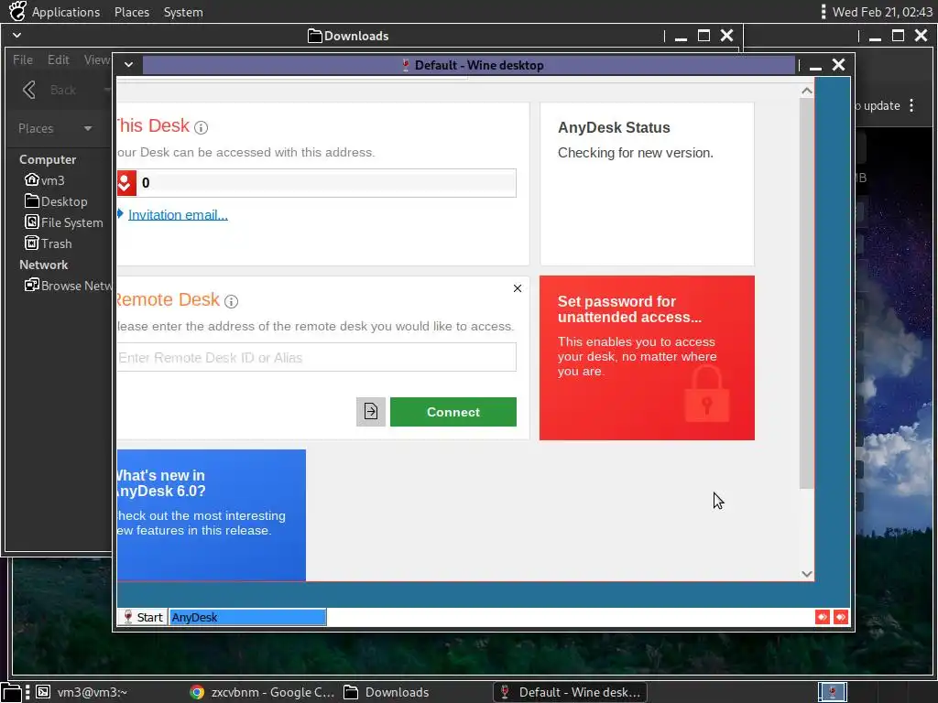This screenshot has height=703, width=938.
Task: Open Set password for unattended access tile
Action: [647, 358]
